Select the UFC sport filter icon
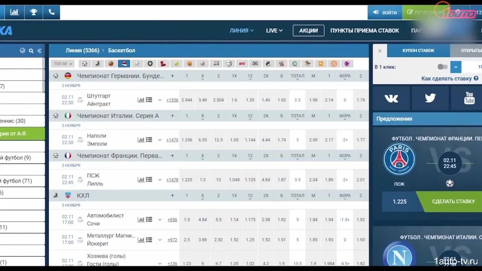Viewport: 482px width, 271px height. [242, 64]
